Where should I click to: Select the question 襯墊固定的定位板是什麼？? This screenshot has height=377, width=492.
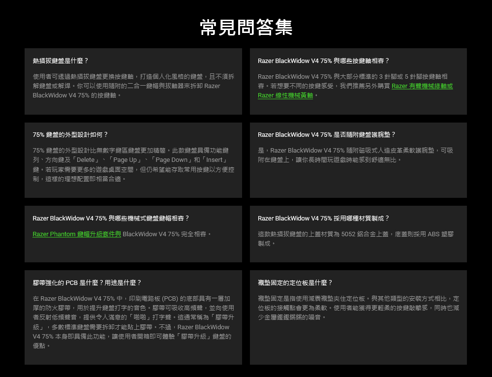pos(295,283)
